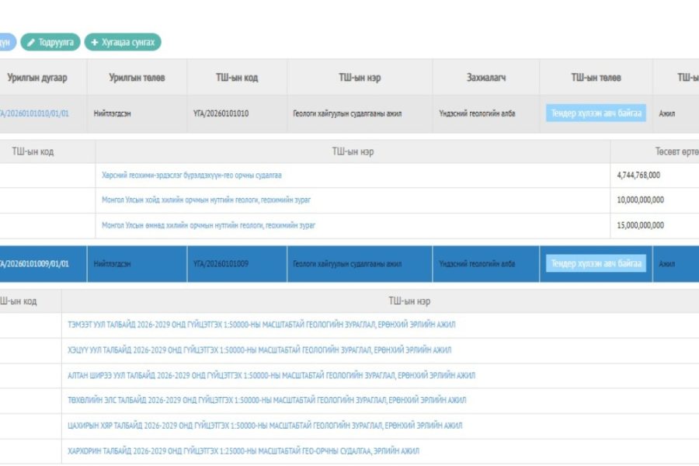Open the УГА/20260101010/01/01 invitation number link

pos(34,113)
